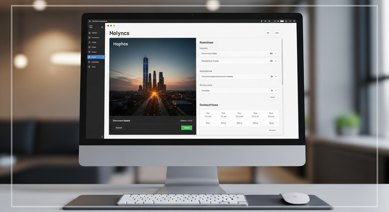Click the person icon in the sidebar
Image resolution: width=389 pixels, height=212 pixels.
(x=90, y=43)
